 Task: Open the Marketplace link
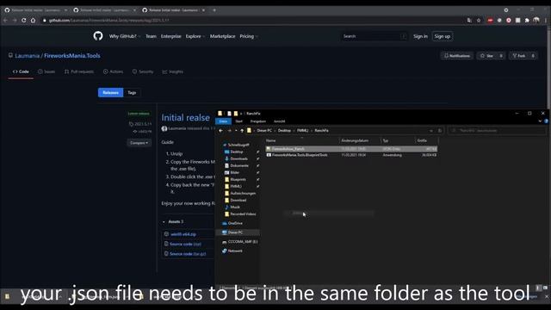(x=222, y=36)
